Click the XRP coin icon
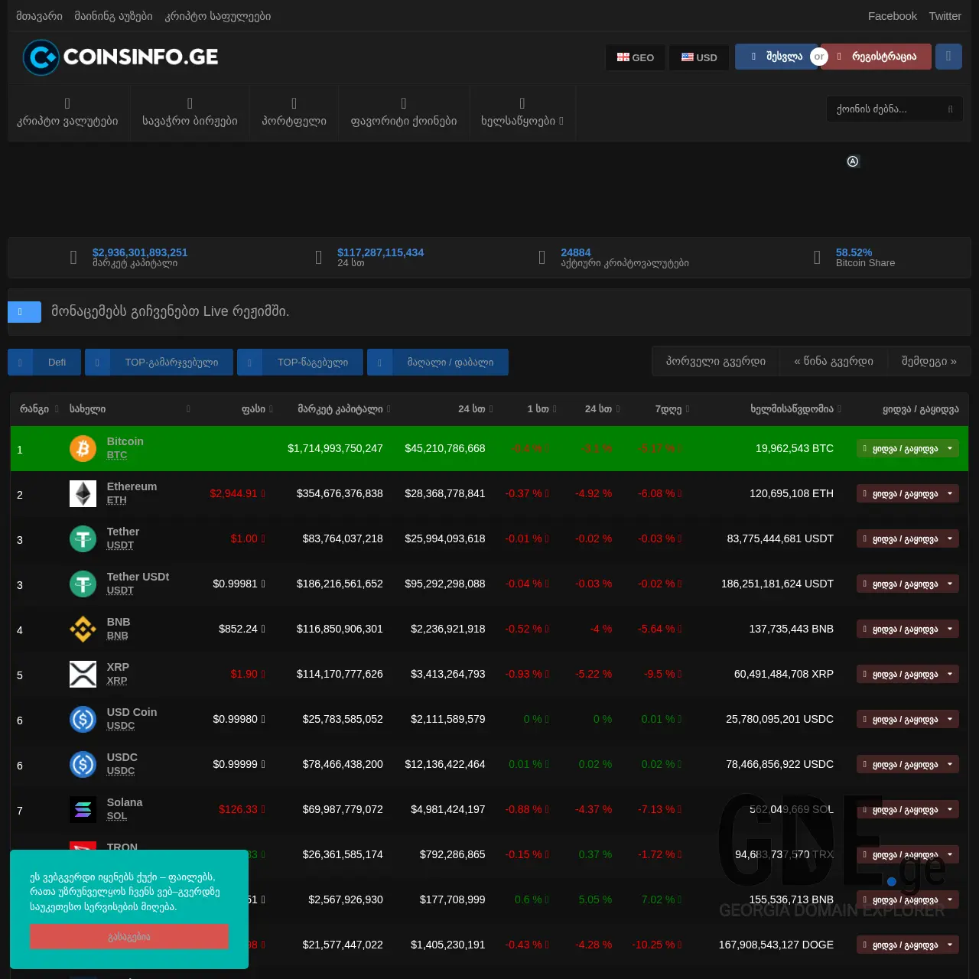This screenshot has width=979, height=979. click(83, 674)
